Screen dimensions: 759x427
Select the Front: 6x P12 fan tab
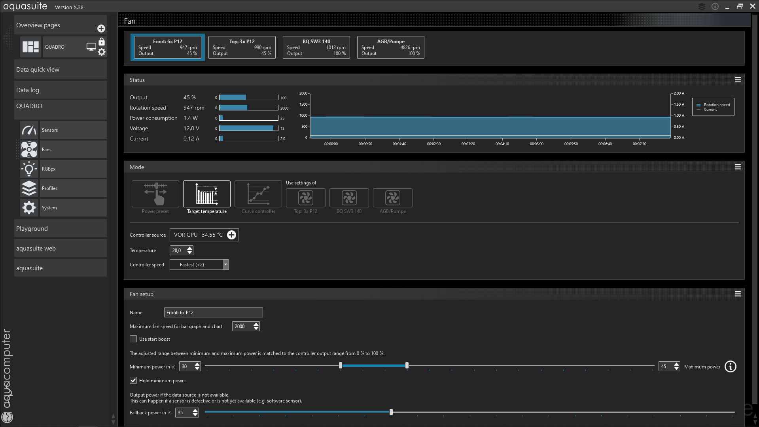click(x=168, y=47)
